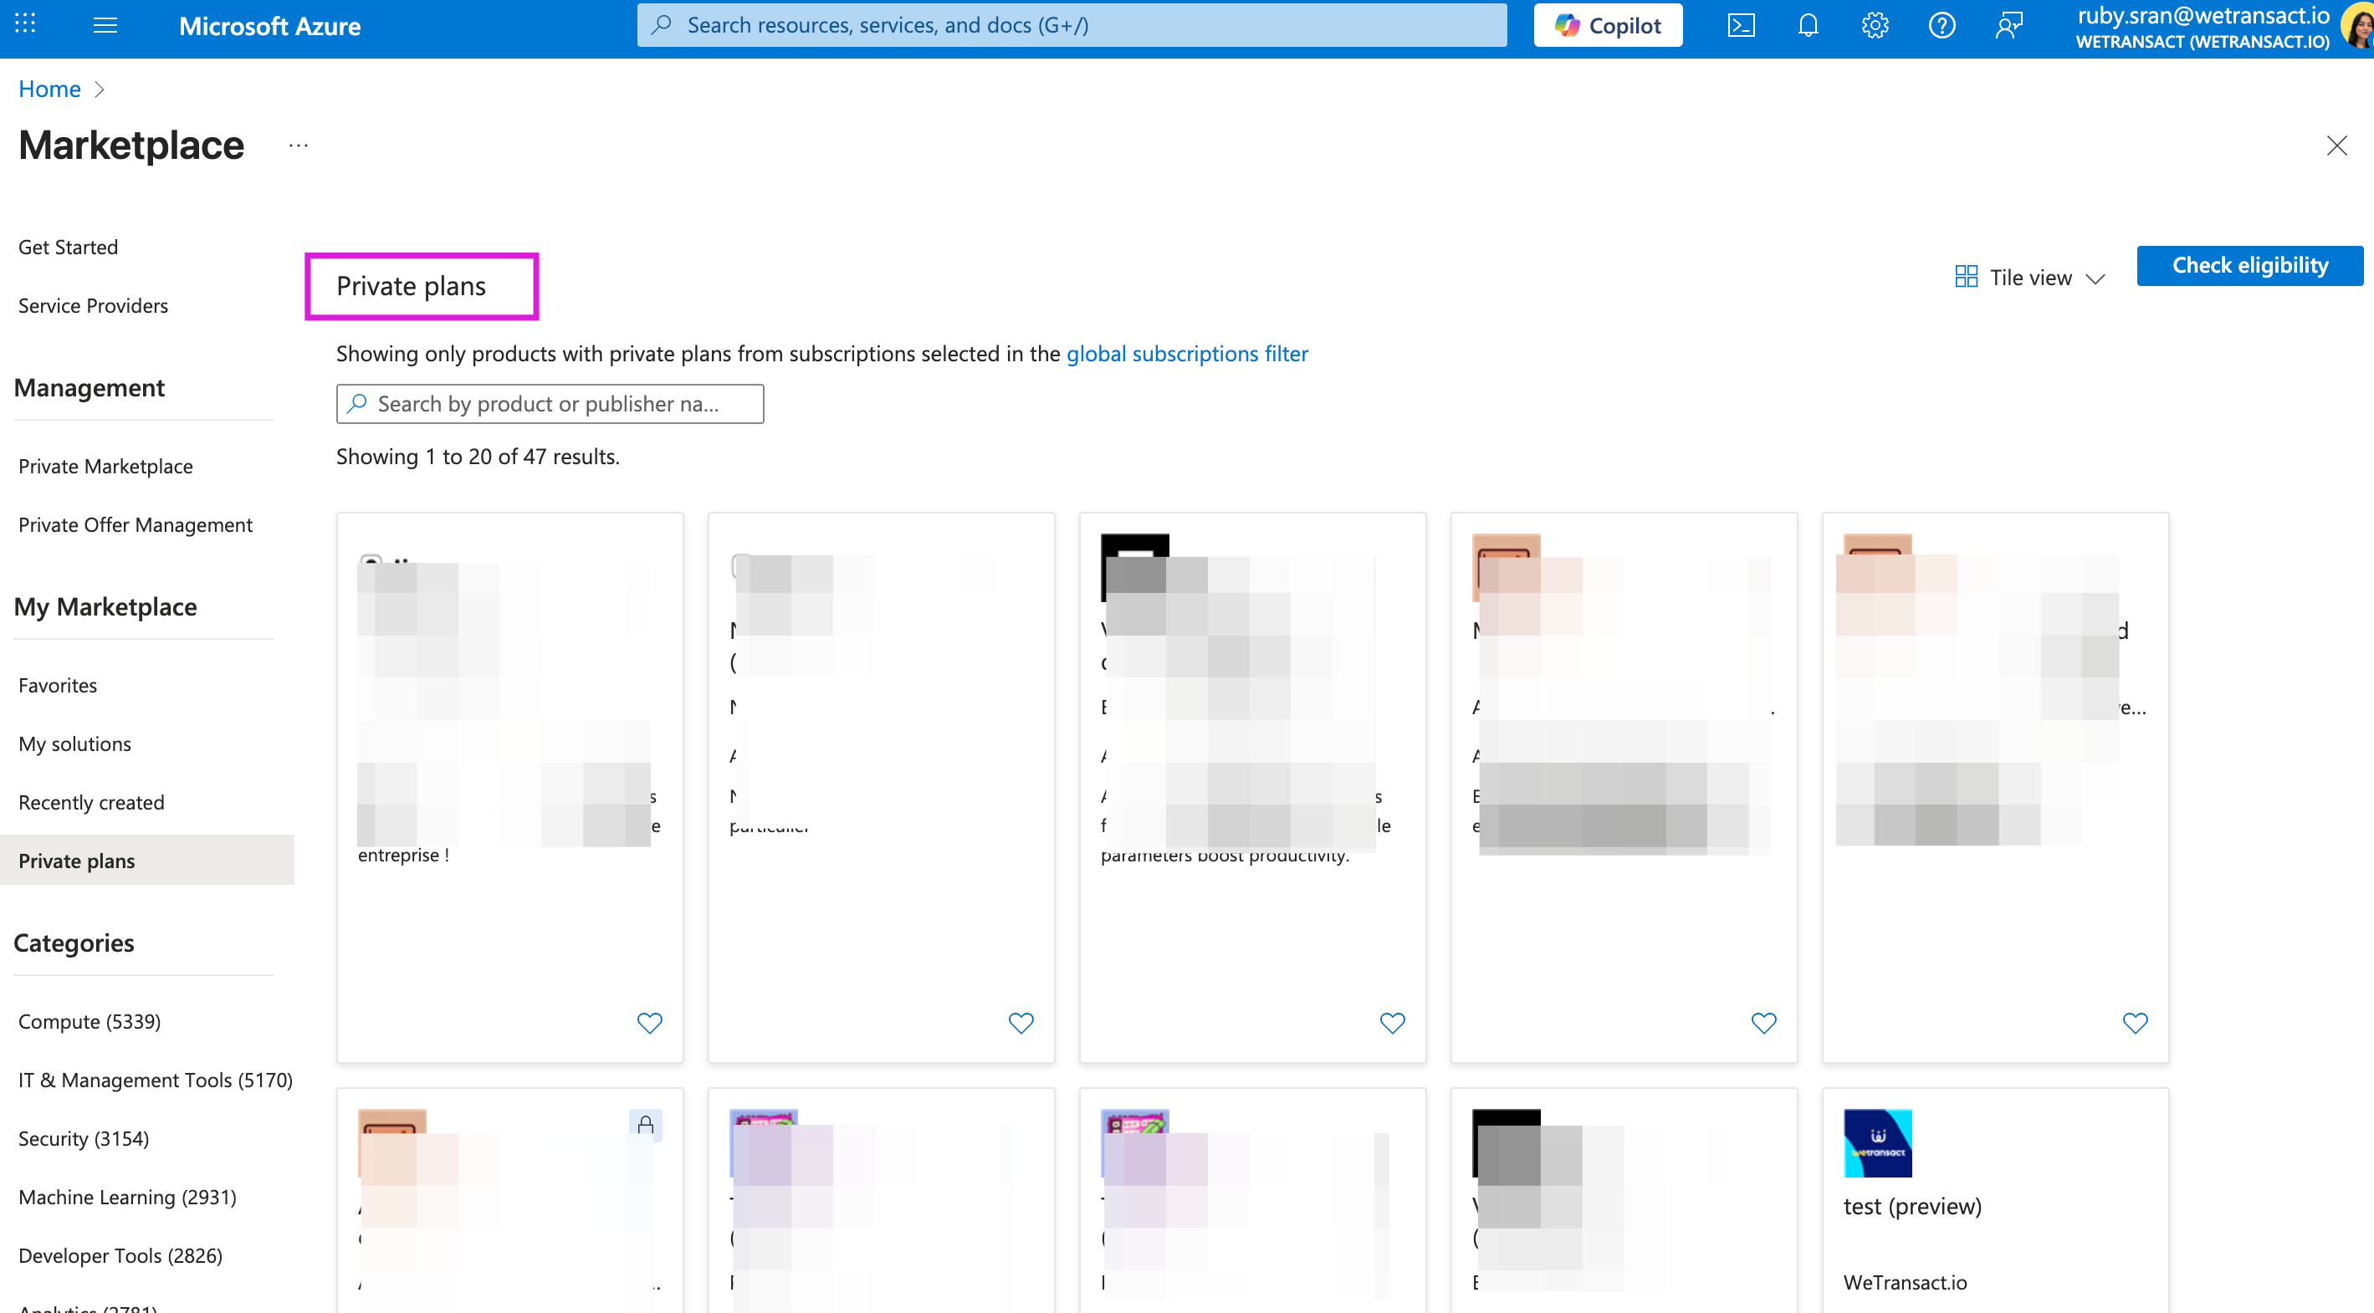Open the notifications bell
This screenshot has height=1313, width=2374.
tap(1807, 25)
